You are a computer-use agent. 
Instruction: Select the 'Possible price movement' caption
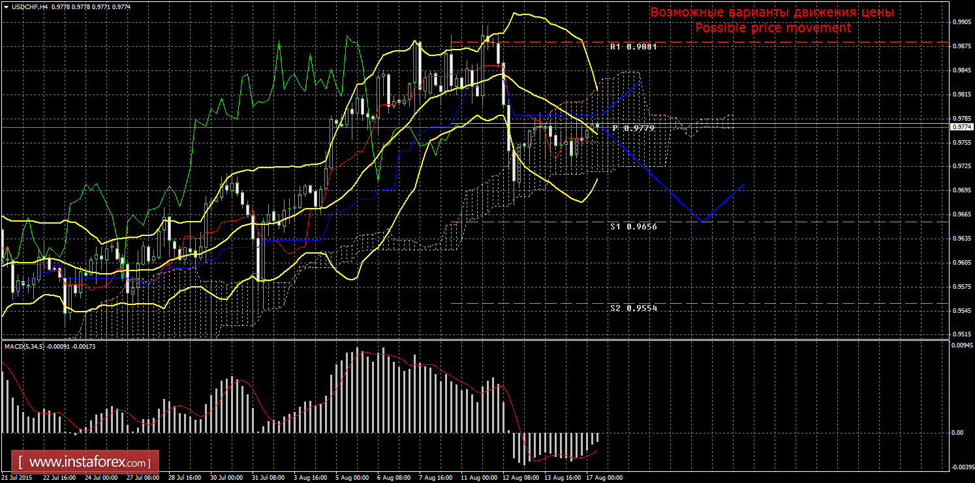click(773, 27)
